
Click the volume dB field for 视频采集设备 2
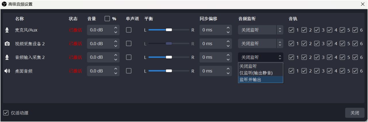[x=99, y=44]
